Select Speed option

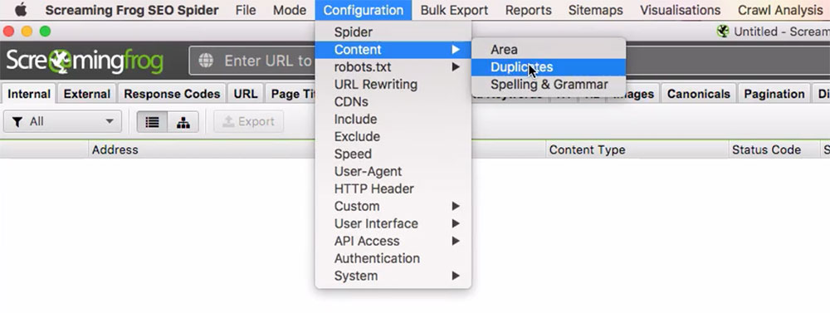coord(393,154)
